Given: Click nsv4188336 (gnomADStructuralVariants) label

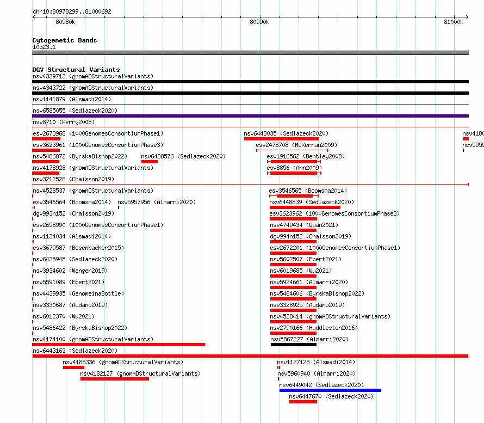Looking at the screenshot, I should (123, 362).
